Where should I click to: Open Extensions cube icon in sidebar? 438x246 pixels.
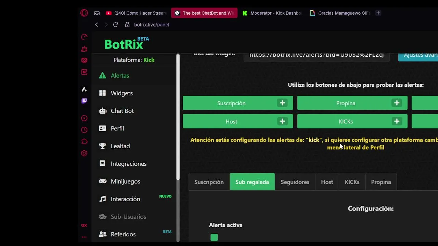coord(84,141)
